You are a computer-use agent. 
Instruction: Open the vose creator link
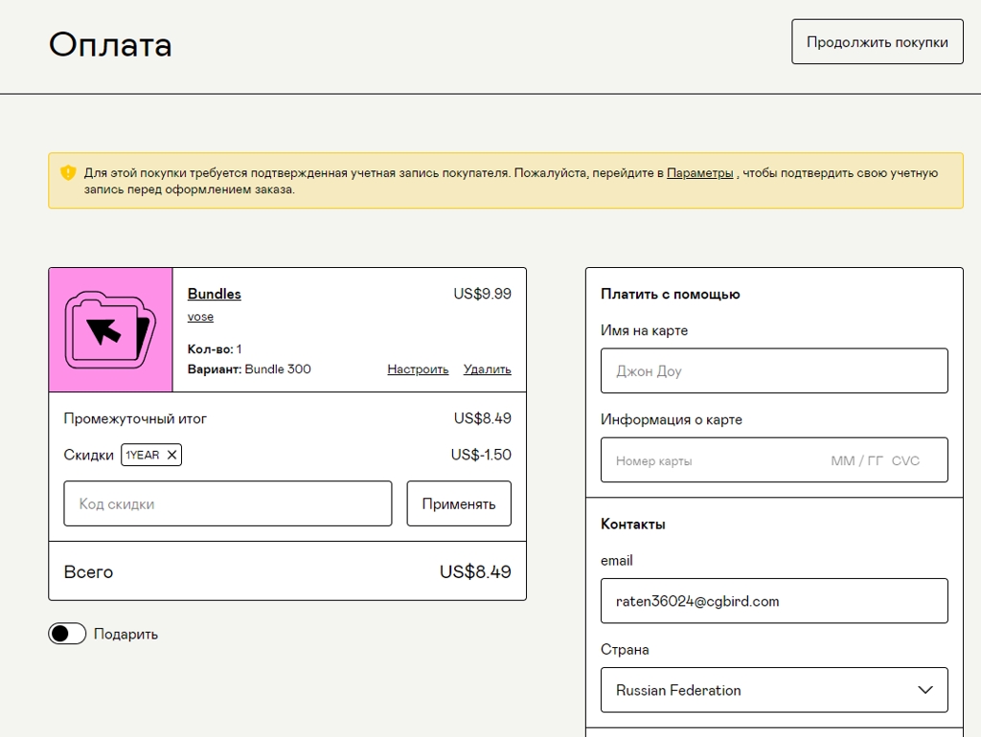click(x=200, y=317)
